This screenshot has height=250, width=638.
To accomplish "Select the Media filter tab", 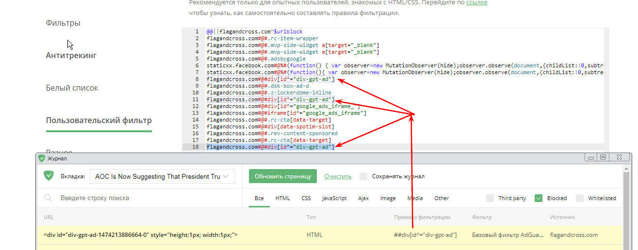I will [415, 198].
